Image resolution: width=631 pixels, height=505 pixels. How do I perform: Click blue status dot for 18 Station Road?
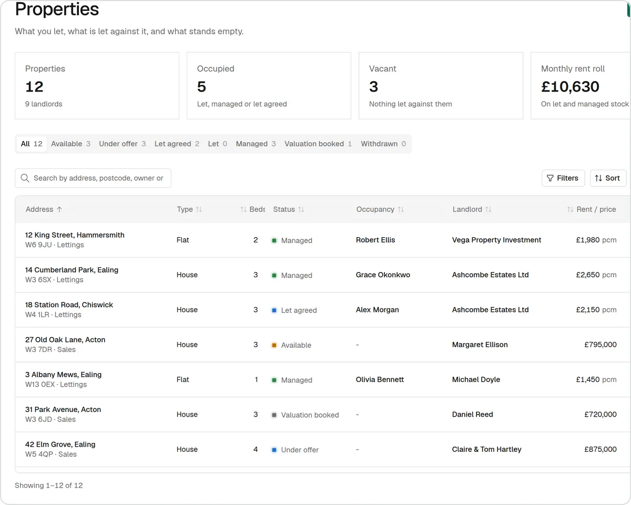[x=274, y=310]
